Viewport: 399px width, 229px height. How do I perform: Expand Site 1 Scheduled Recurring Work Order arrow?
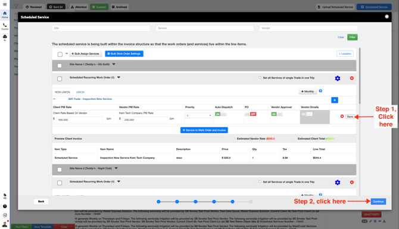pos(119,77)
